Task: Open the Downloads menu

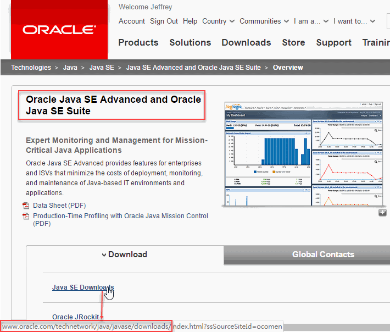Action: coord(246,42)
